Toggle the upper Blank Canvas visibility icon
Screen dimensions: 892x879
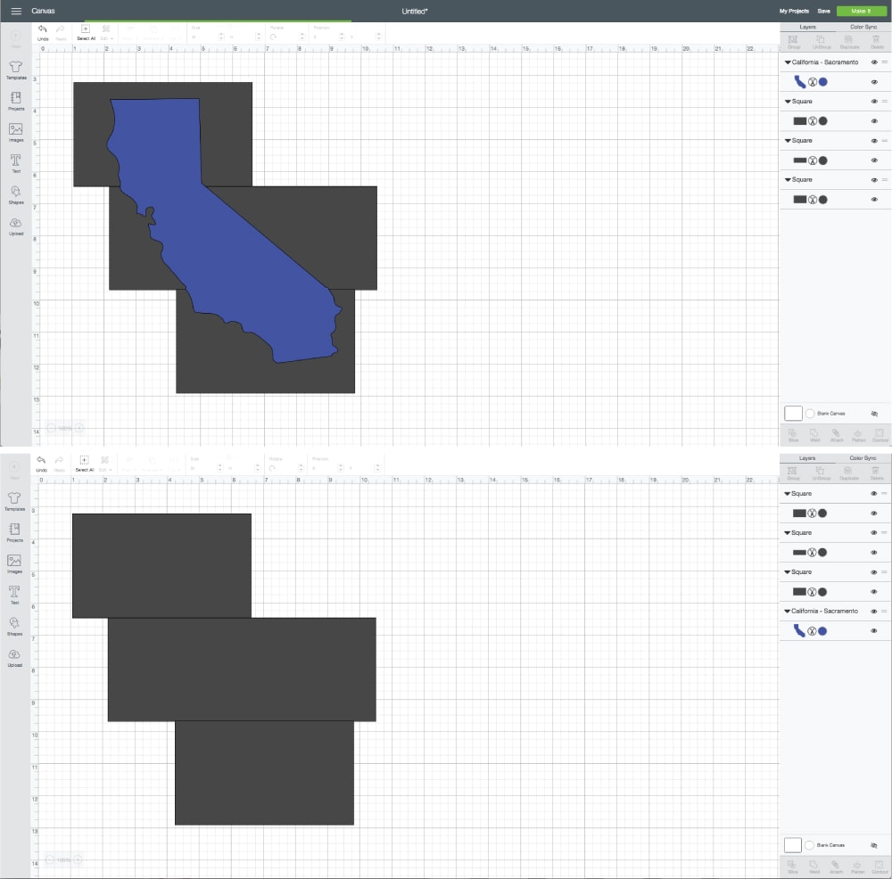click(x=874, y=415)
